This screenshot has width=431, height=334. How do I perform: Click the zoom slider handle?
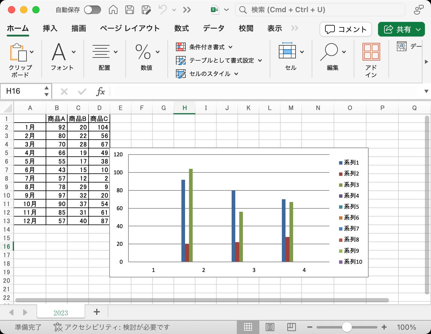point(347,327)
